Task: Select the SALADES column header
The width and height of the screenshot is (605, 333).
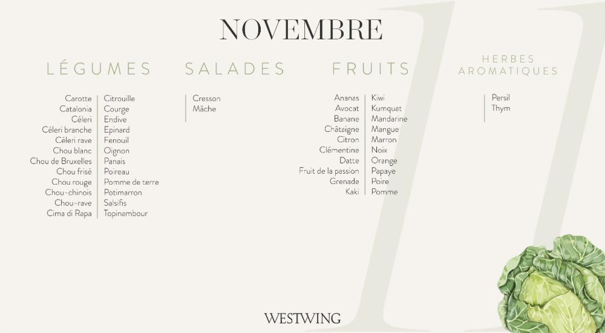Action: tap(235, 69)
